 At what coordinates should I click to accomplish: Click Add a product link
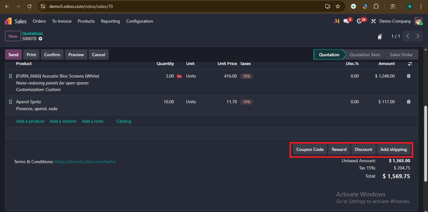(x=30, y=121)
